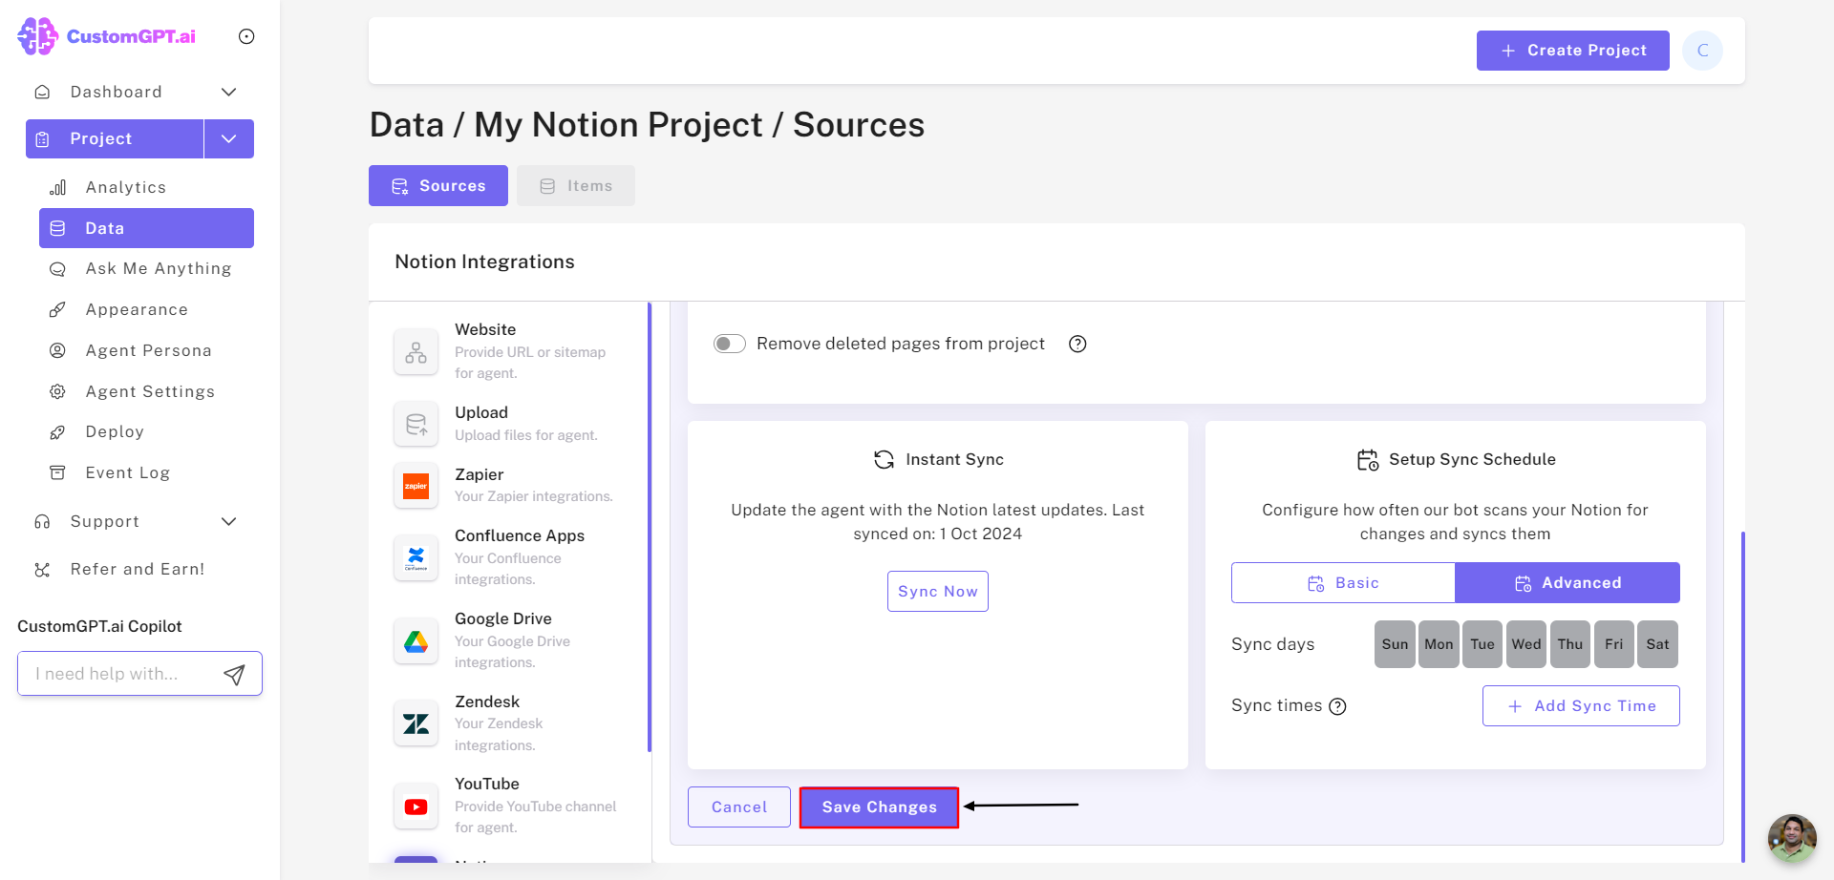Click the Google Drive logo icon
The image size is (1834, 880).
pos(416,641)
